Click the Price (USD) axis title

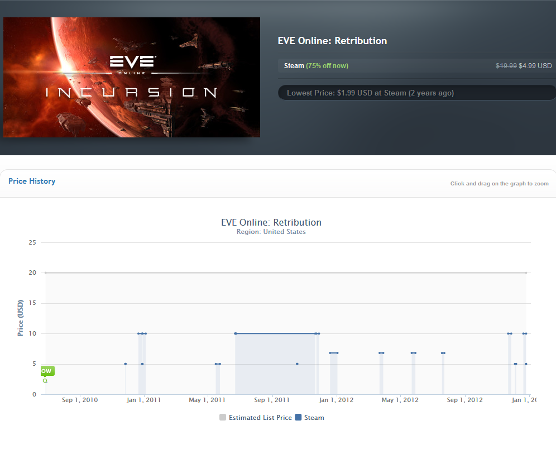[x=21, y=318]
